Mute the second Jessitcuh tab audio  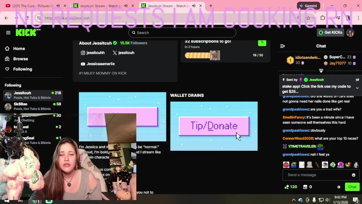pyautogui.click(x=126, y=6)
